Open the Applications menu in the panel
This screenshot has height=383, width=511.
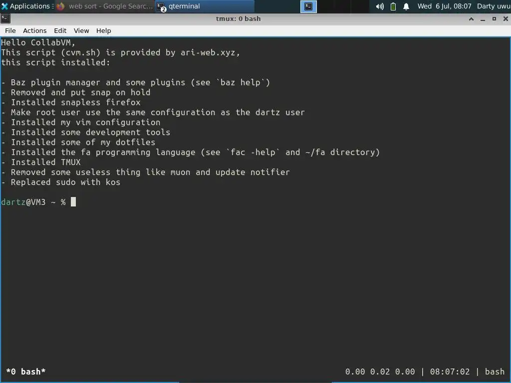(27, 6)
